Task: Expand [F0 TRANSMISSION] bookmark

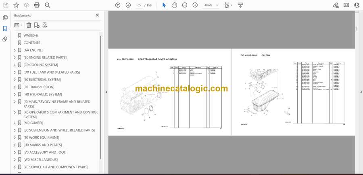Action: point(15,87)
